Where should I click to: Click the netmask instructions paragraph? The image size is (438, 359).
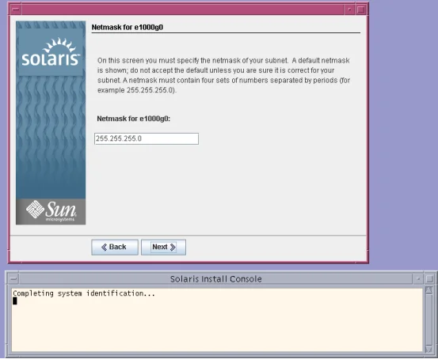(x=223, y=75)
